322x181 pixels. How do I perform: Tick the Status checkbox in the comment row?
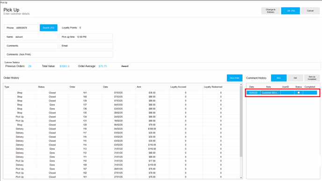(299, 93)
